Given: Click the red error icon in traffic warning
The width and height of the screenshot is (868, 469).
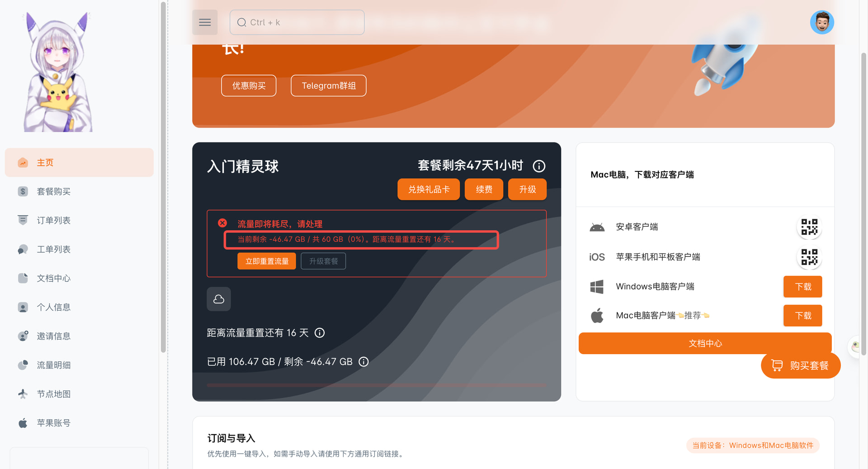Looking at the screenshot, I should [222, 223].
